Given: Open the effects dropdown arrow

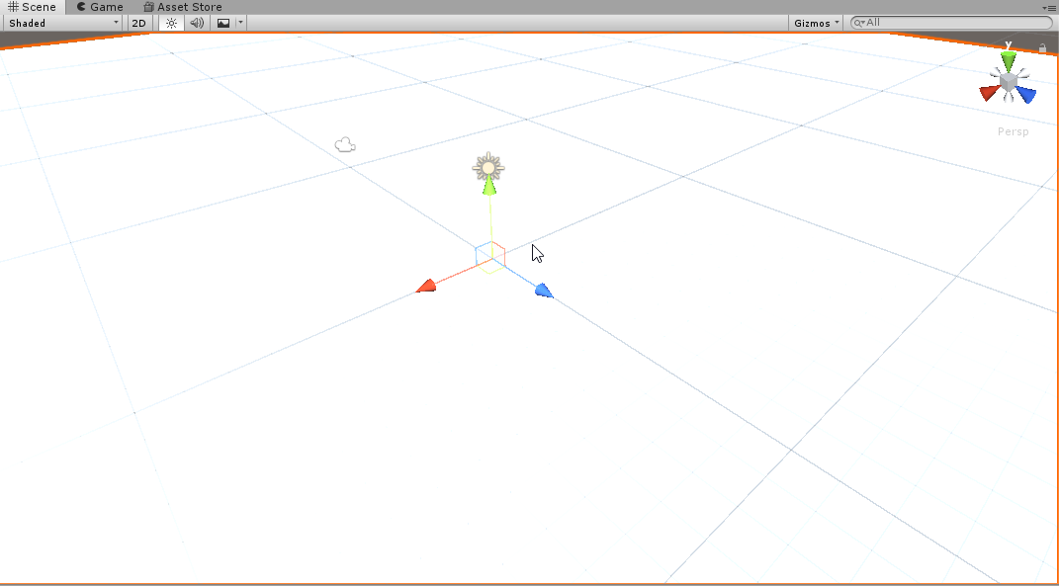Looking at the screenshot, I should click(240, 23).
